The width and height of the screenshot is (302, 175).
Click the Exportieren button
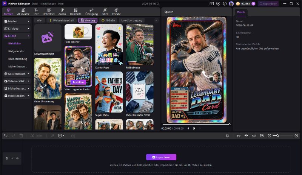click(268, 4)
